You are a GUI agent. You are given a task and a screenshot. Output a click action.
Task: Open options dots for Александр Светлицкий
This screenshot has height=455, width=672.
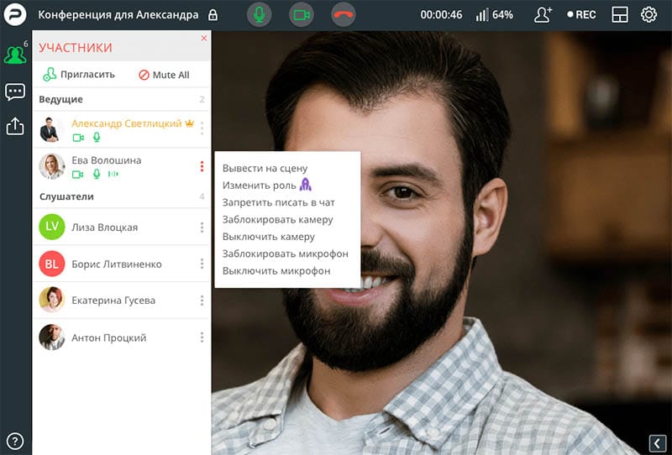tap(202, 128)
